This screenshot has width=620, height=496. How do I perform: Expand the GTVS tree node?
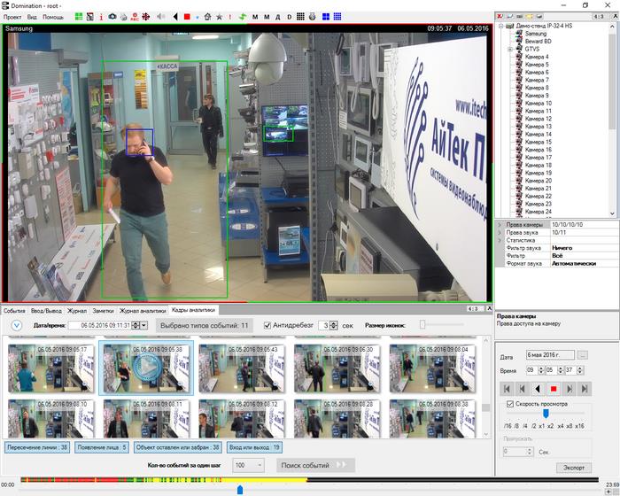click(510, 49)
